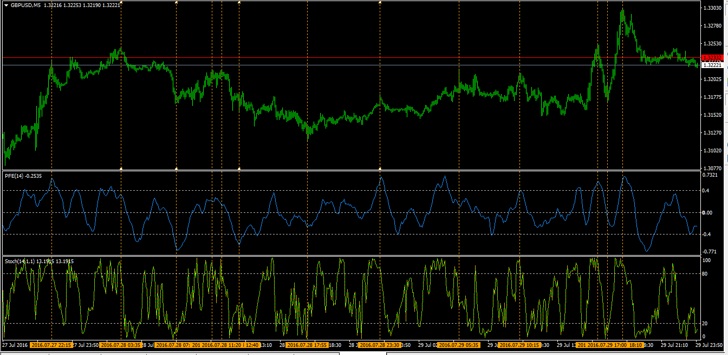Click the red 1.32332 price label

click(711, 57)
